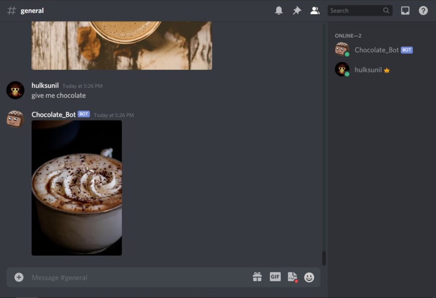Click the chat scrollbar thumb
The image size is (436, 298).
(324, 258)
